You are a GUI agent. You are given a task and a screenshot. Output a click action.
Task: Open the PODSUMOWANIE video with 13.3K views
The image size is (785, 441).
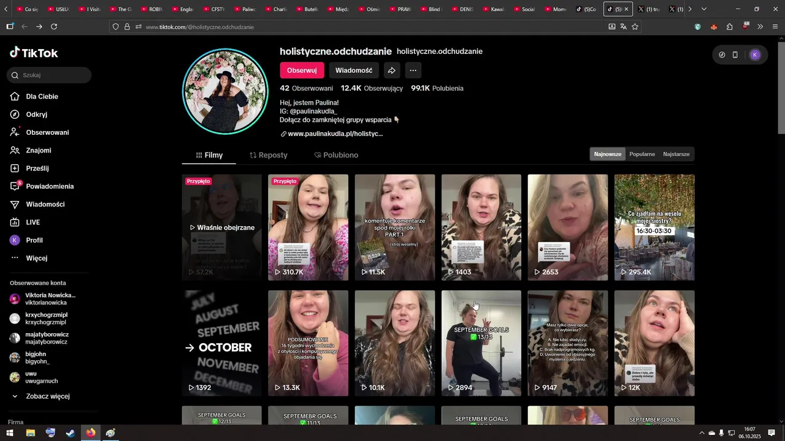308,343
